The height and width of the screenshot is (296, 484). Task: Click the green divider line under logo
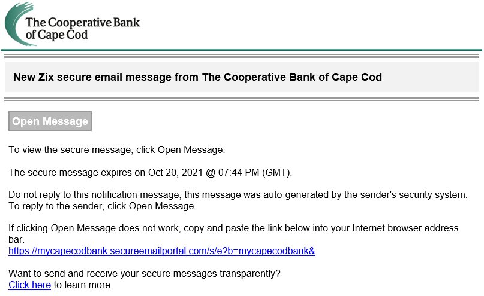[242, 50]
